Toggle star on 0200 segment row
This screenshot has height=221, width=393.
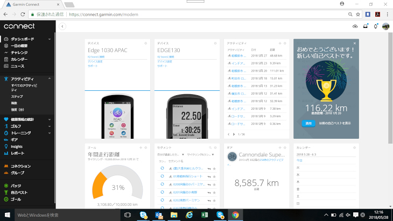click(214, 185)
